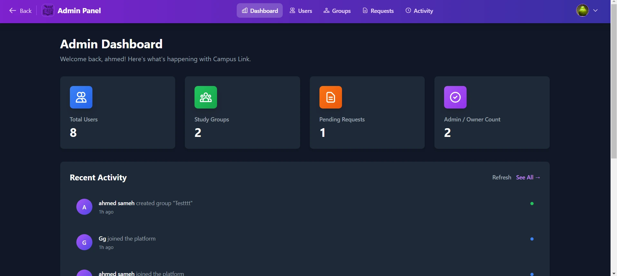
Task: Click the "Total Users" label
Action: (84, 119)
